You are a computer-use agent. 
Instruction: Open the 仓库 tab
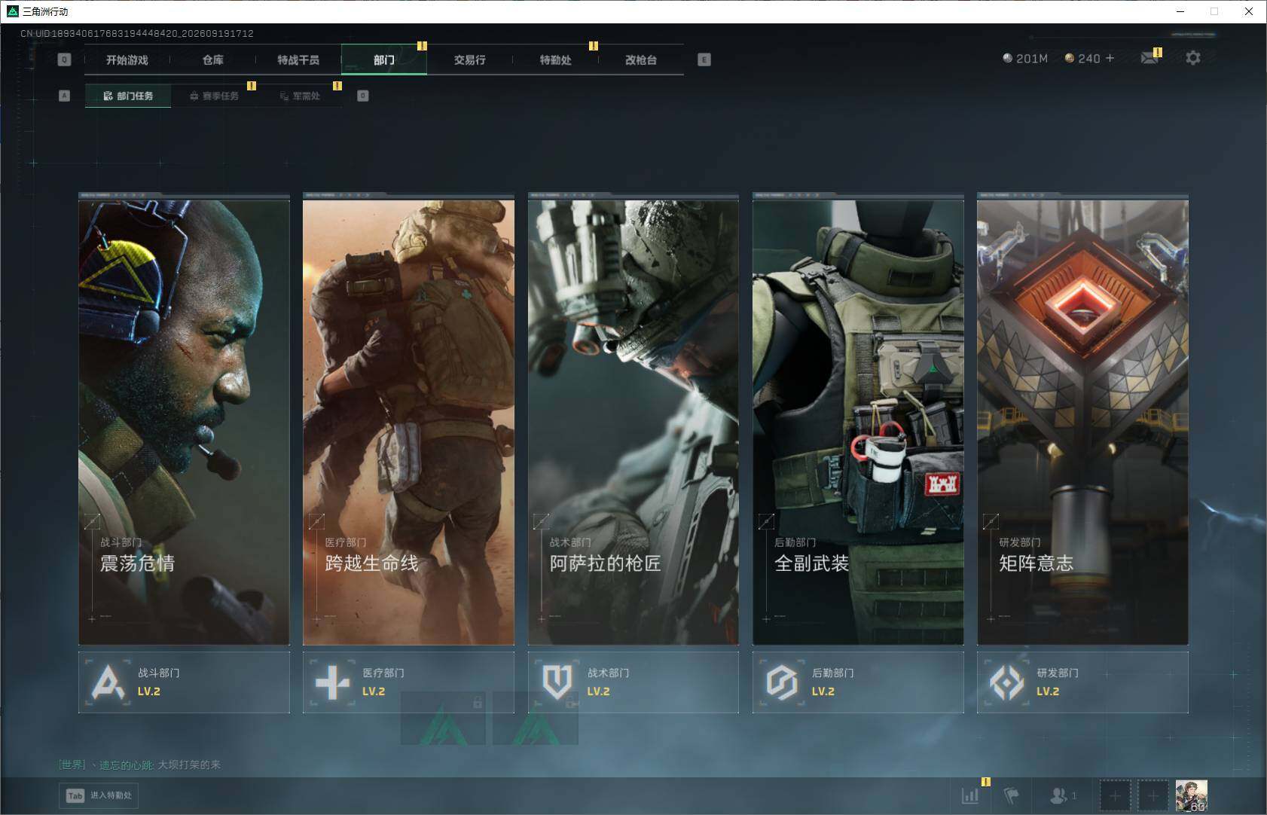coord(213,60)
